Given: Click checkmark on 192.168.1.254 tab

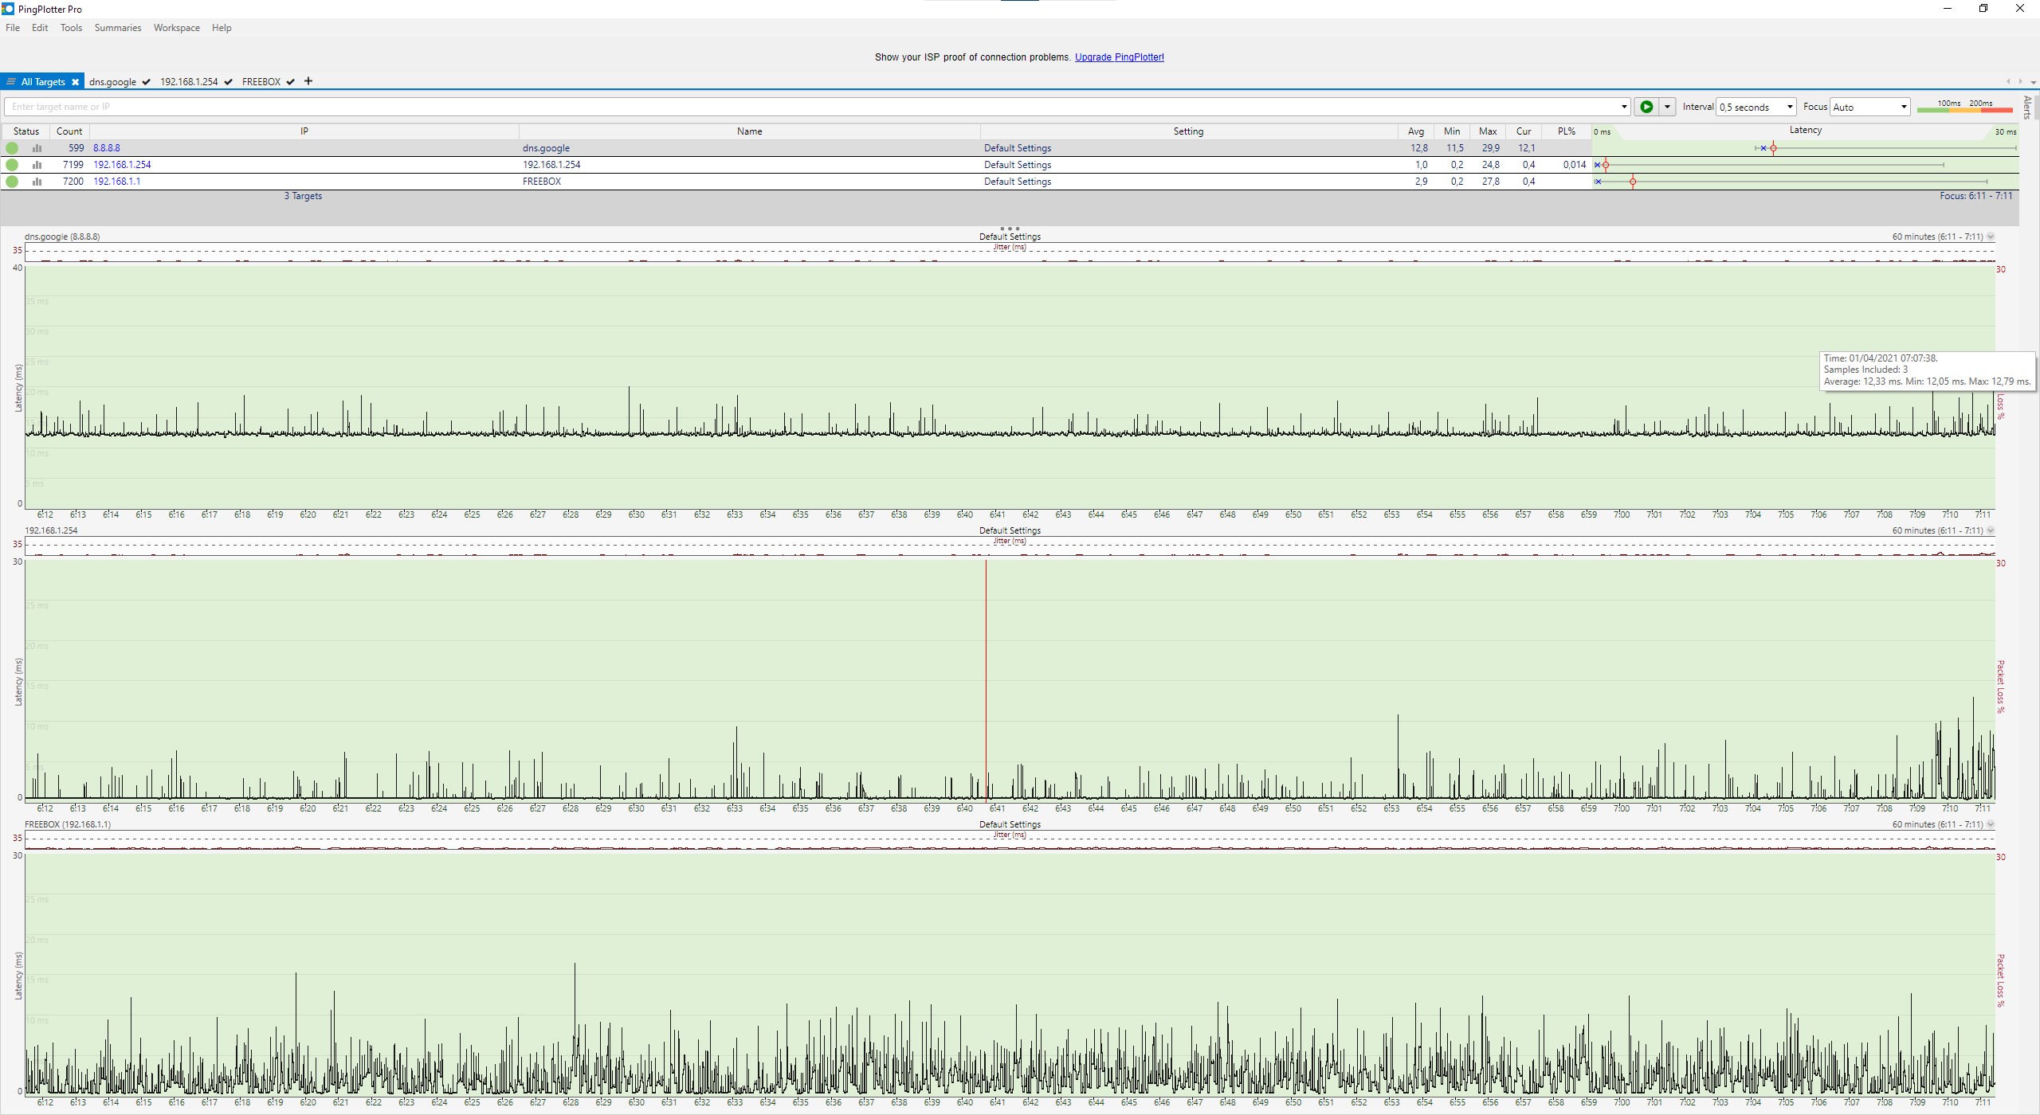Looking at the screenshot, I should pos(229,82).
